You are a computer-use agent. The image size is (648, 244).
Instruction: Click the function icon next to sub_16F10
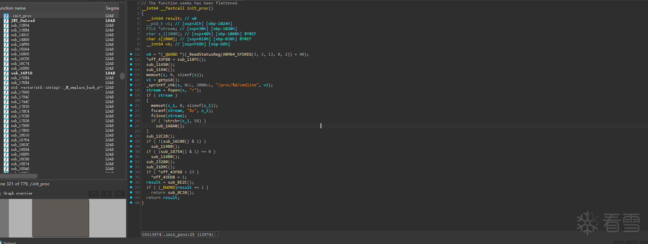point(6,73)
